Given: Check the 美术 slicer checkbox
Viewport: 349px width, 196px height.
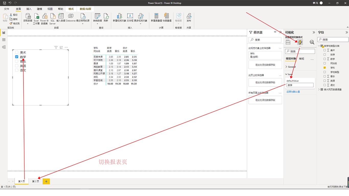Looking at the screenshot, I should 17,52.
